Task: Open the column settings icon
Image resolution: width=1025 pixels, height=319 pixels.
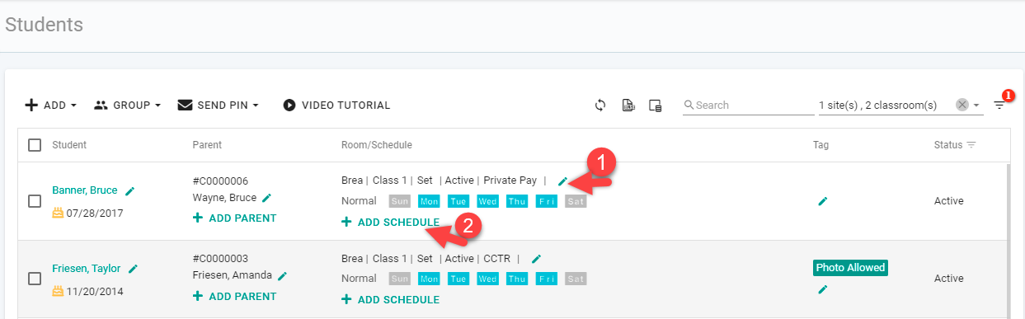Action: pos(656,105)
